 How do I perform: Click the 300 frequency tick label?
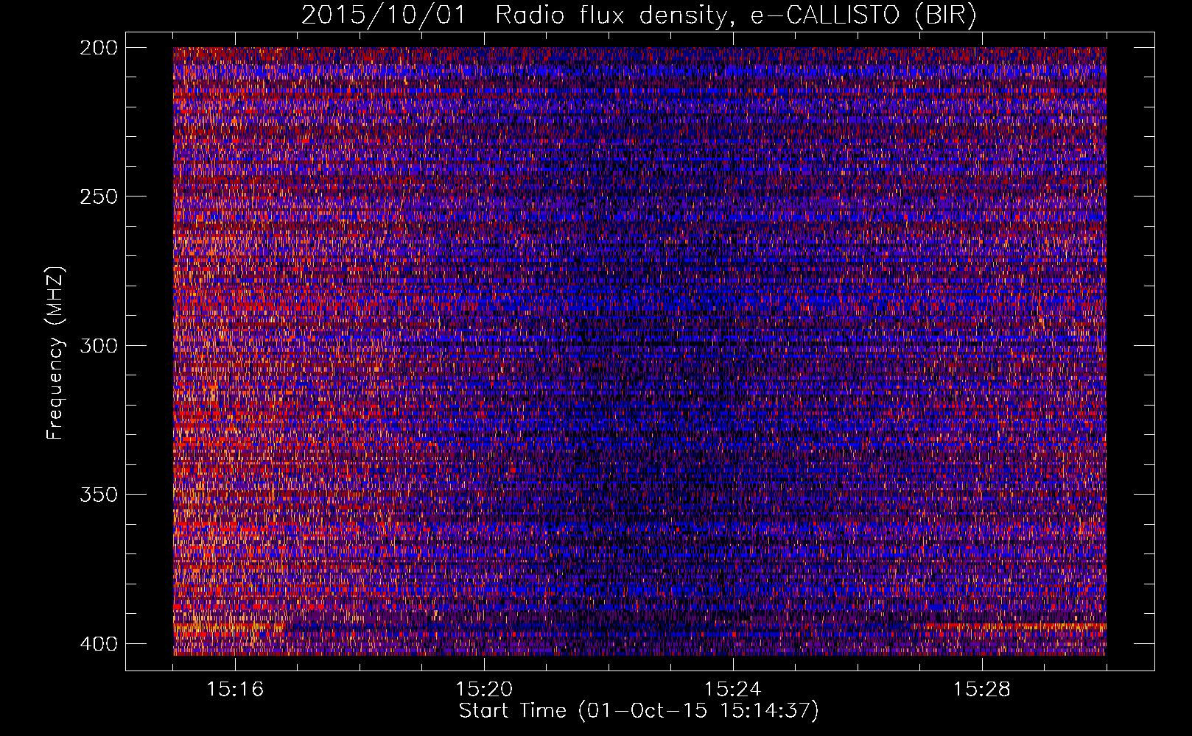[x=98, y=345]
